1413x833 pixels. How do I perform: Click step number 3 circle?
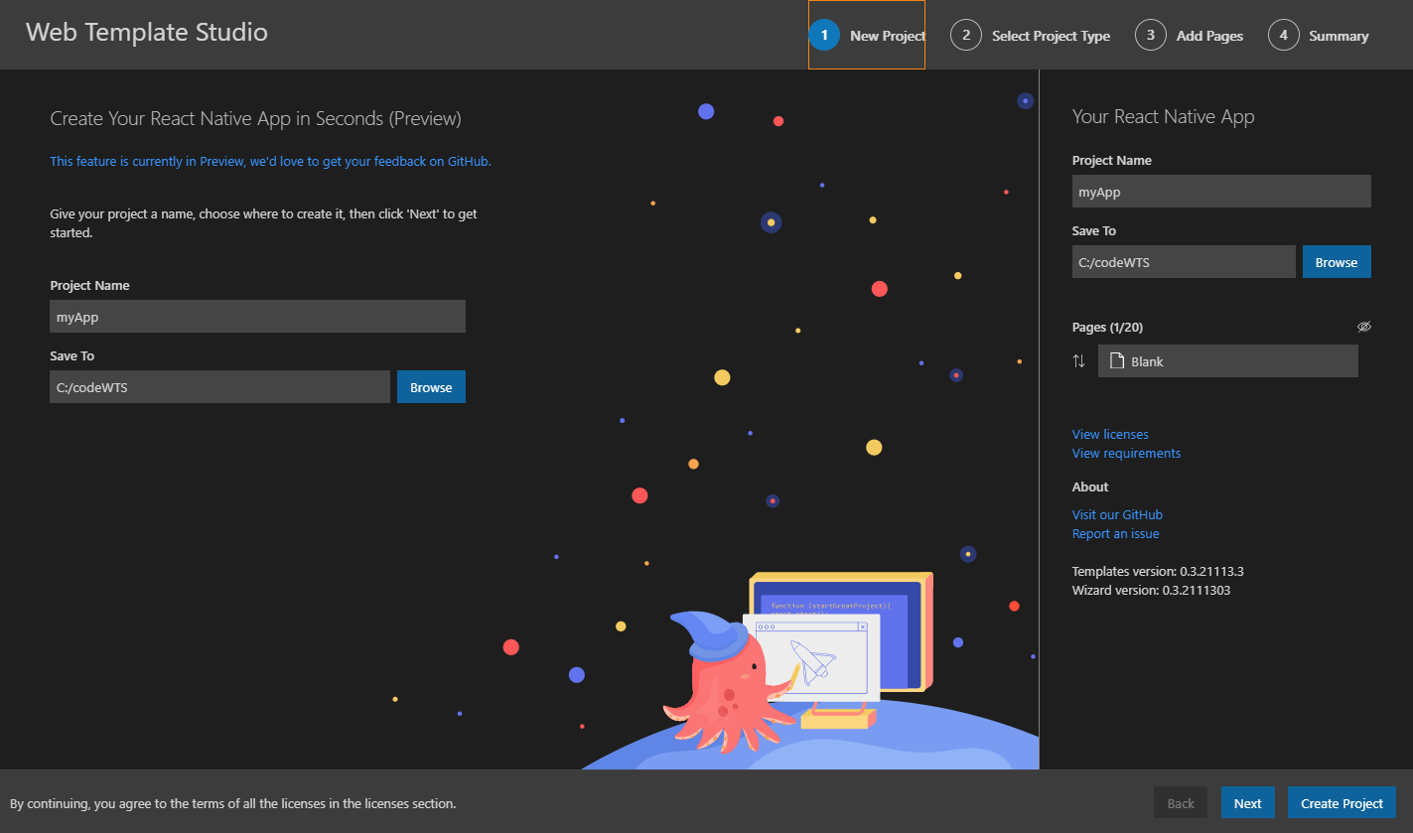[x=1150, y=35]
